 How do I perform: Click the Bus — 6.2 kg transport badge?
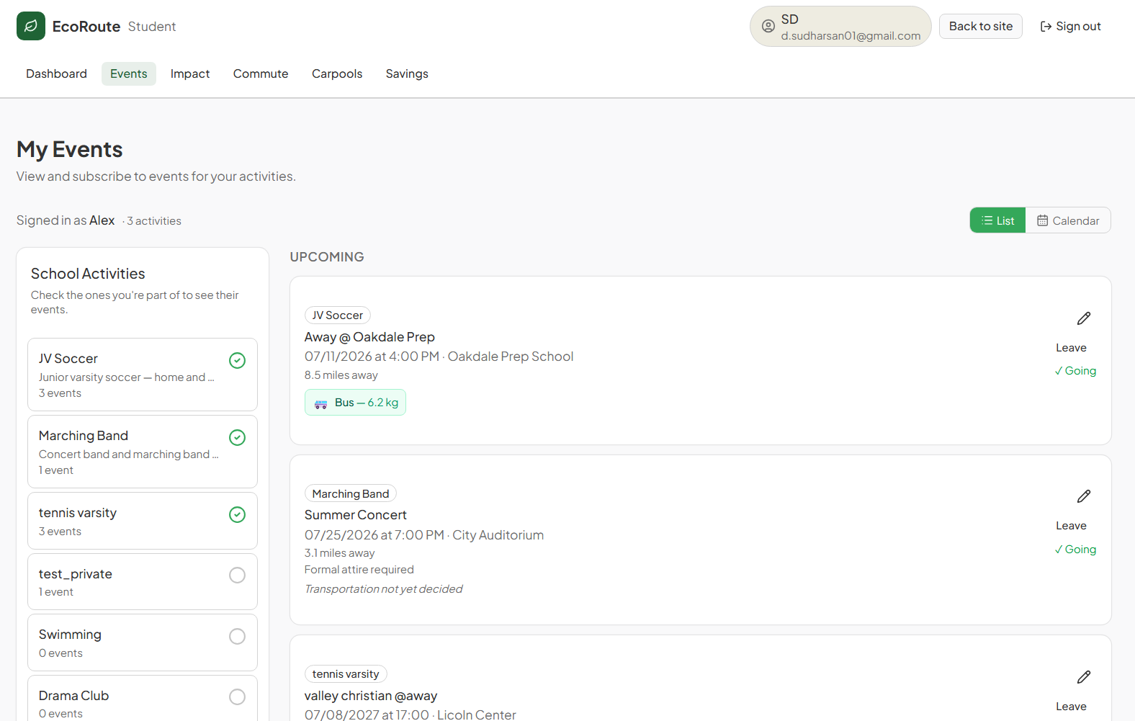[355, 403]
